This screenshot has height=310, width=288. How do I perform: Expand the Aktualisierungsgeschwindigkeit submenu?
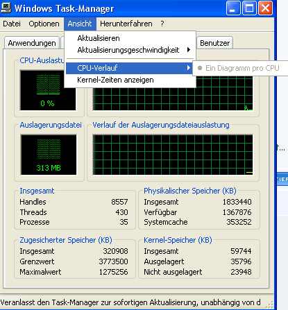coord(130,50)
